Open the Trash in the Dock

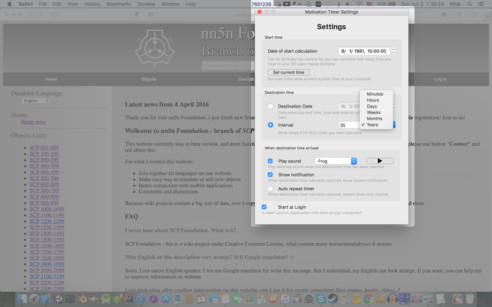[469, 299]
